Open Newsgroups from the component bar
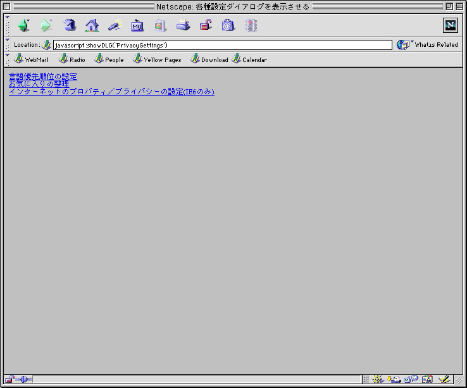This screenshot has height=388, width=467. pyautogui.click(x=411, y=379)
